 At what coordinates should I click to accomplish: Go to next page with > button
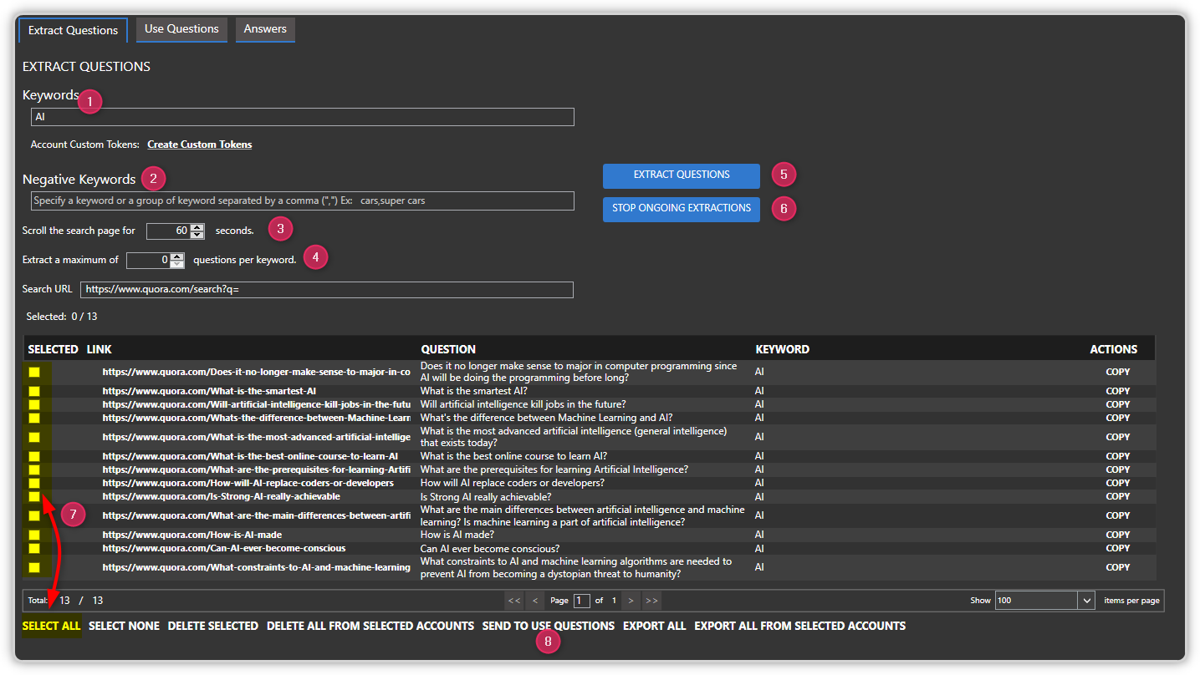631,601
